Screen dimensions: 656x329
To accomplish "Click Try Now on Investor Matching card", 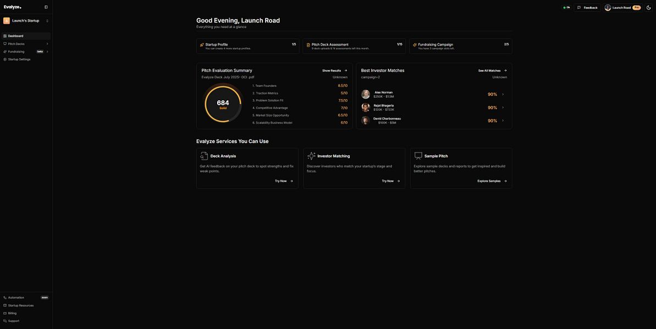I will click(x=391, y=181).
